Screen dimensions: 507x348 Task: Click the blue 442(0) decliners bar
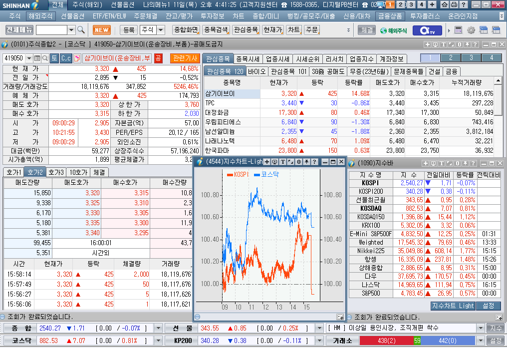[x=448, y=341]
